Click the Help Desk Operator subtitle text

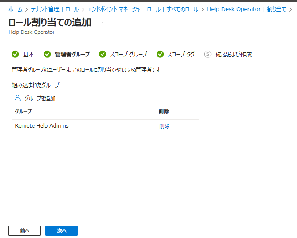click(x=32, y=32)
